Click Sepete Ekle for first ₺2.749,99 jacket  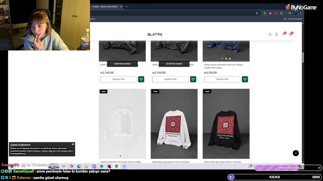click(x=118, y=79)
